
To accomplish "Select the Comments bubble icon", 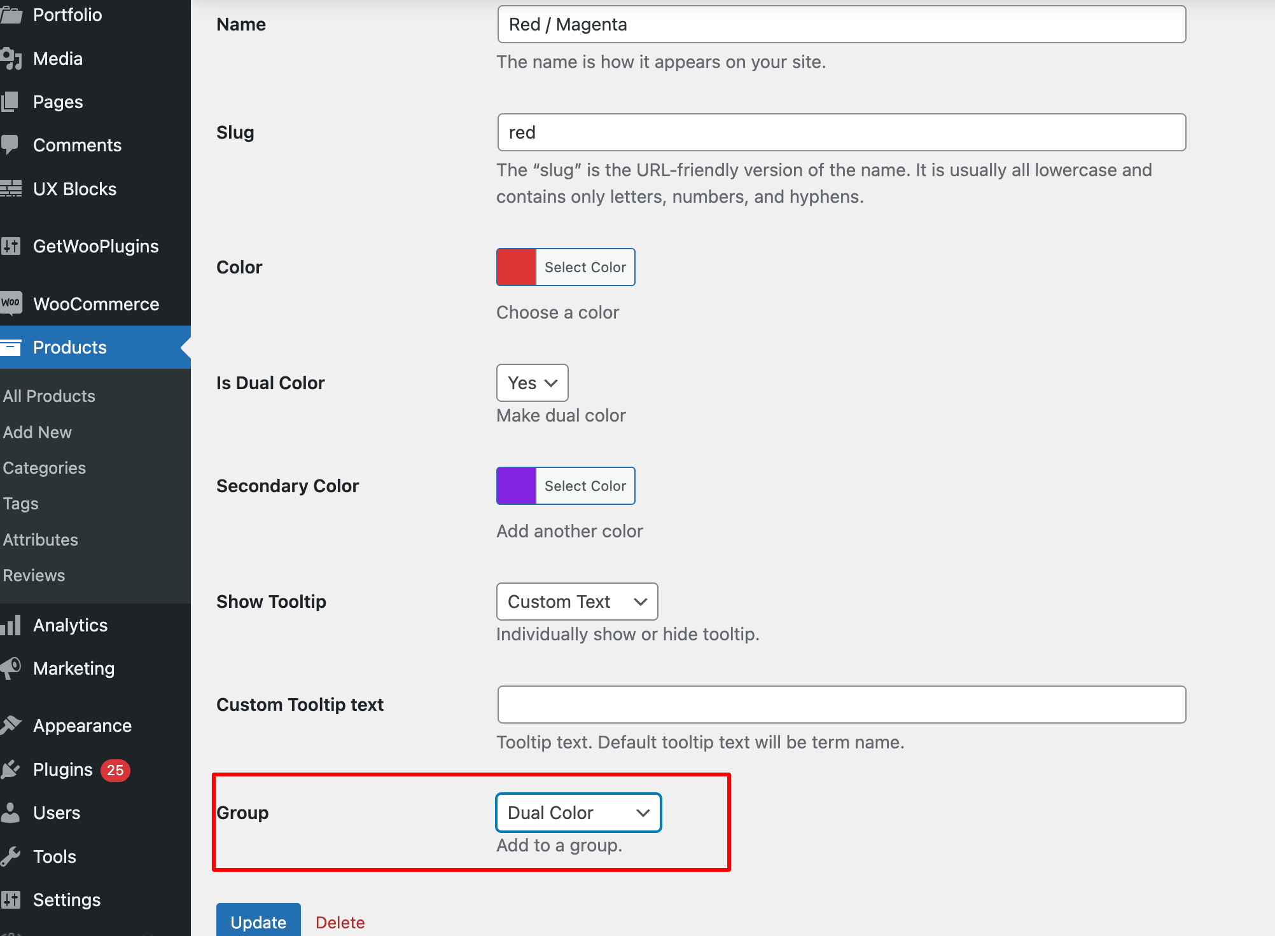I will point(11,144).
